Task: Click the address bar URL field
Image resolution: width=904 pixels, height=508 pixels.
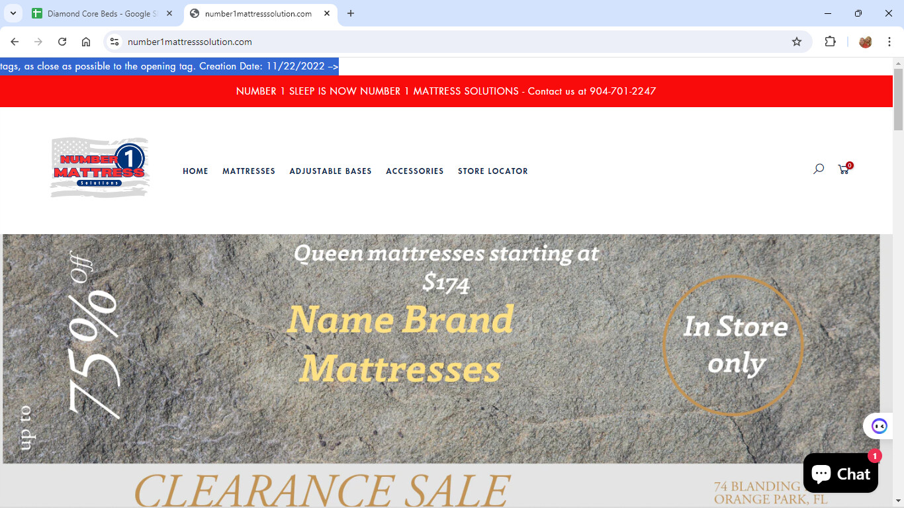Action: (457, 42)
